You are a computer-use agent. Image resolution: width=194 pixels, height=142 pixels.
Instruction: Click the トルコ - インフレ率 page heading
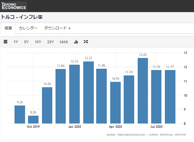coord(22,17)
